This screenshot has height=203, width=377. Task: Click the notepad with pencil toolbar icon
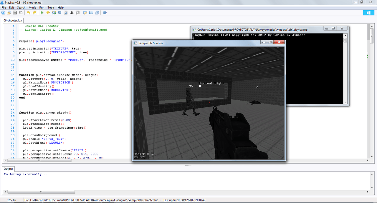click(85, 13)
